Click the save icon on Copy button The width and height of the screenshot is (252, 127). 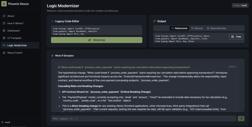click(232, 37)
